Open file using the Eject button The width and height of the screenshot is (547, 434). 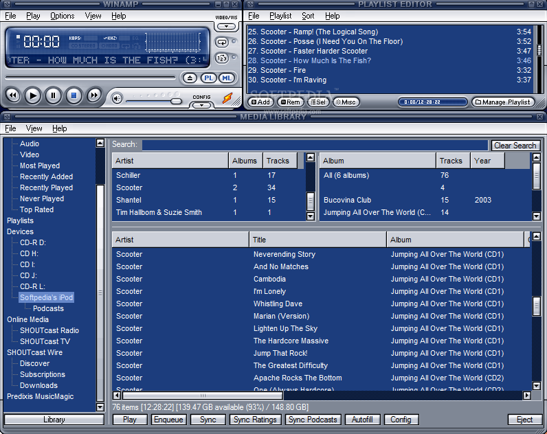[x=190, y=78]
